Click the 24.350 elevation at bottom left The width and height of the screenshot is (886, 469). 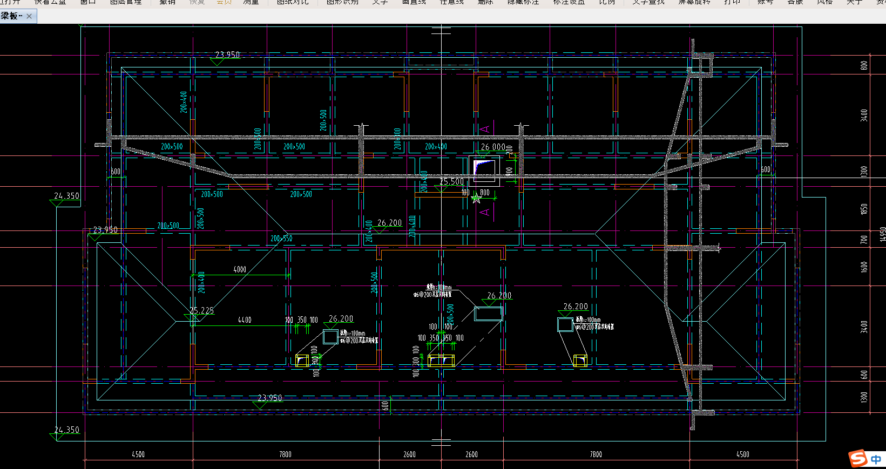67,430
